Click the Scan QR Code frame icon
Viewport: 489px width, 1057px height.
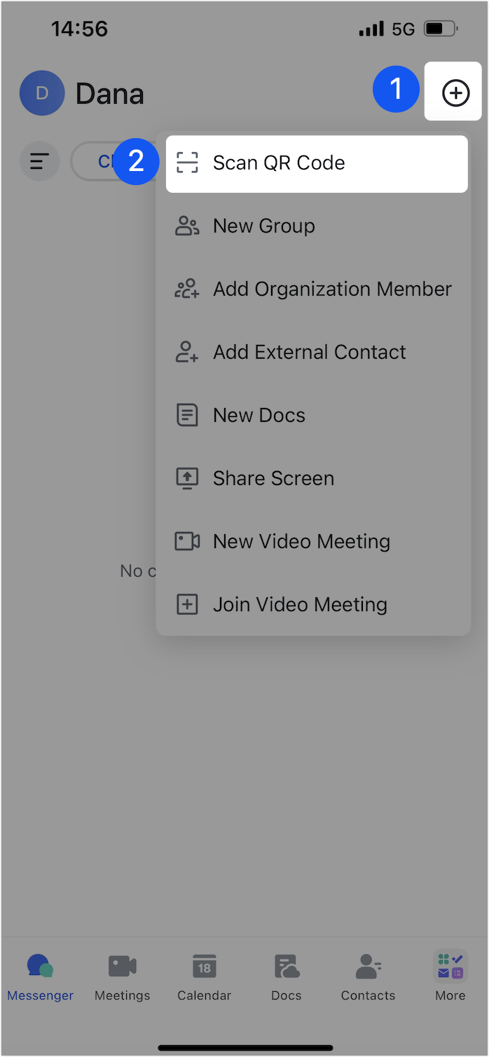tap(187, 163)
